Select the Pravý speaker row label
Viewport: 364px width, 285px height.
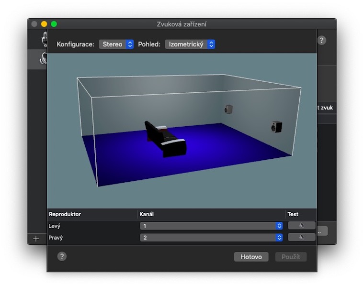click(x=56, y=238)
